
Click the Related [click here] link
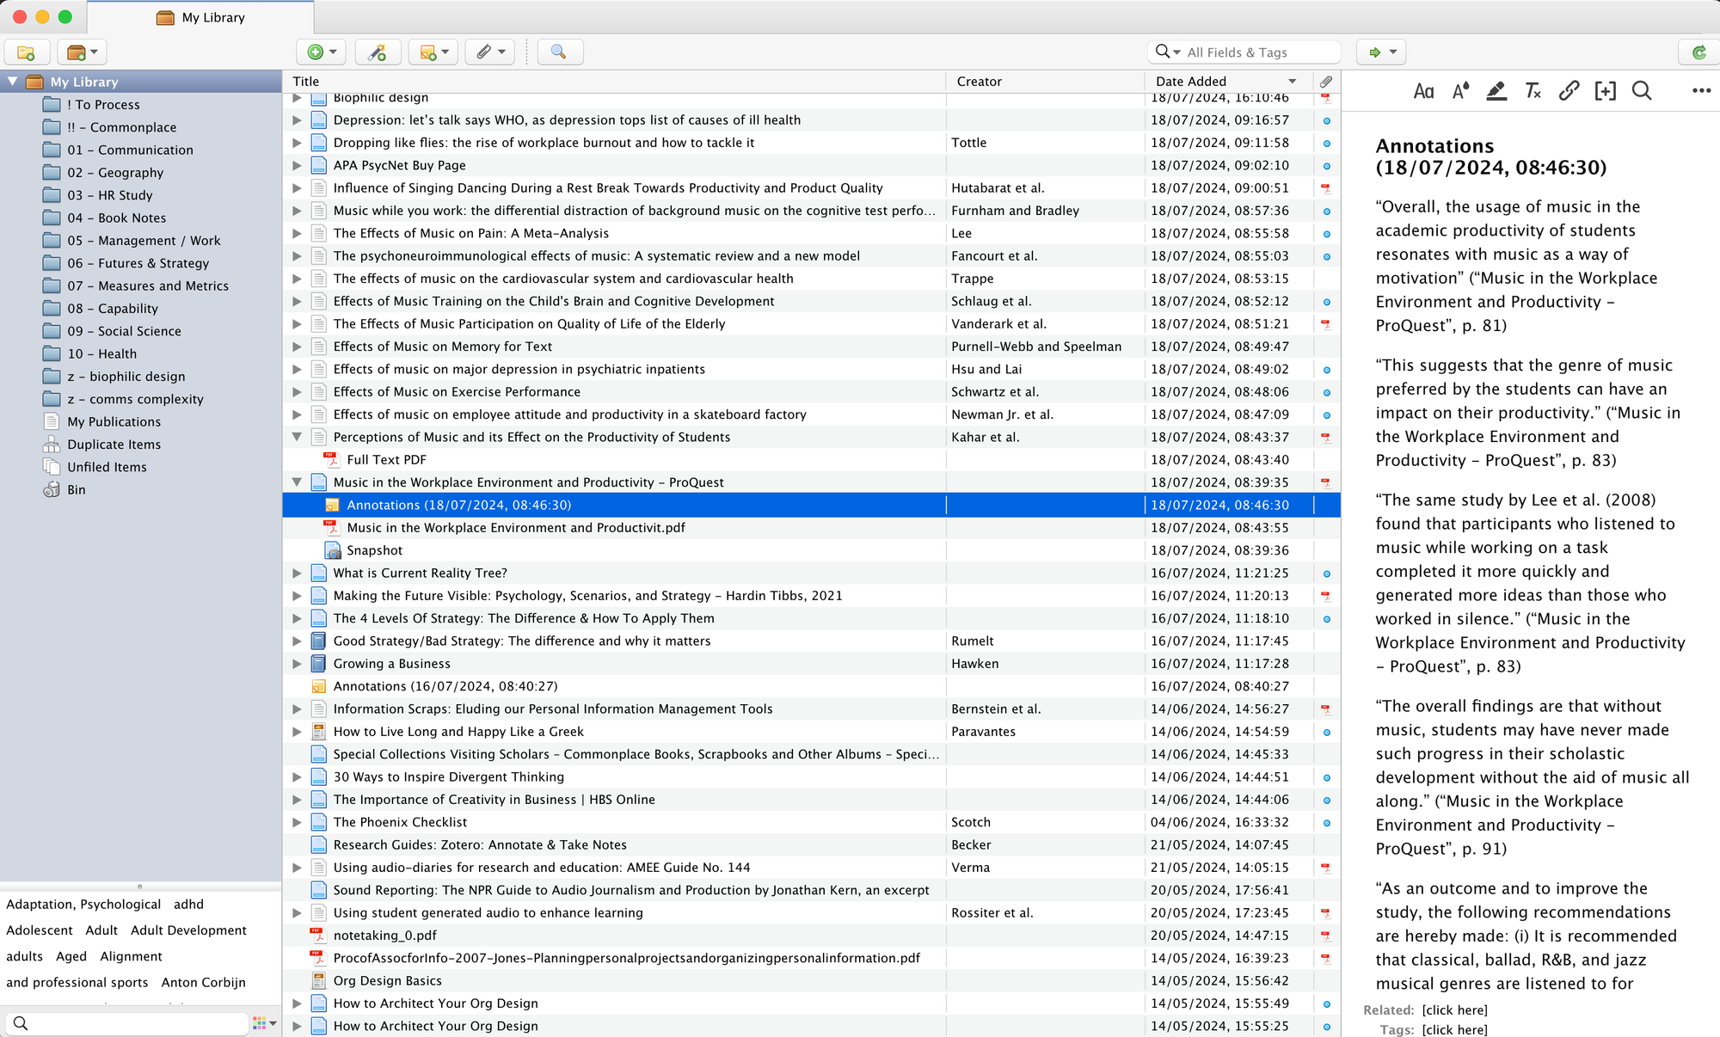click(1455, 1009)
